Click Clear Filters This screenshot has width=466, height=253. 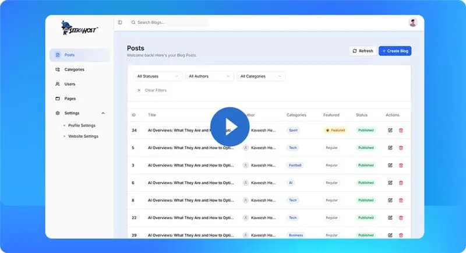[152, 90]
